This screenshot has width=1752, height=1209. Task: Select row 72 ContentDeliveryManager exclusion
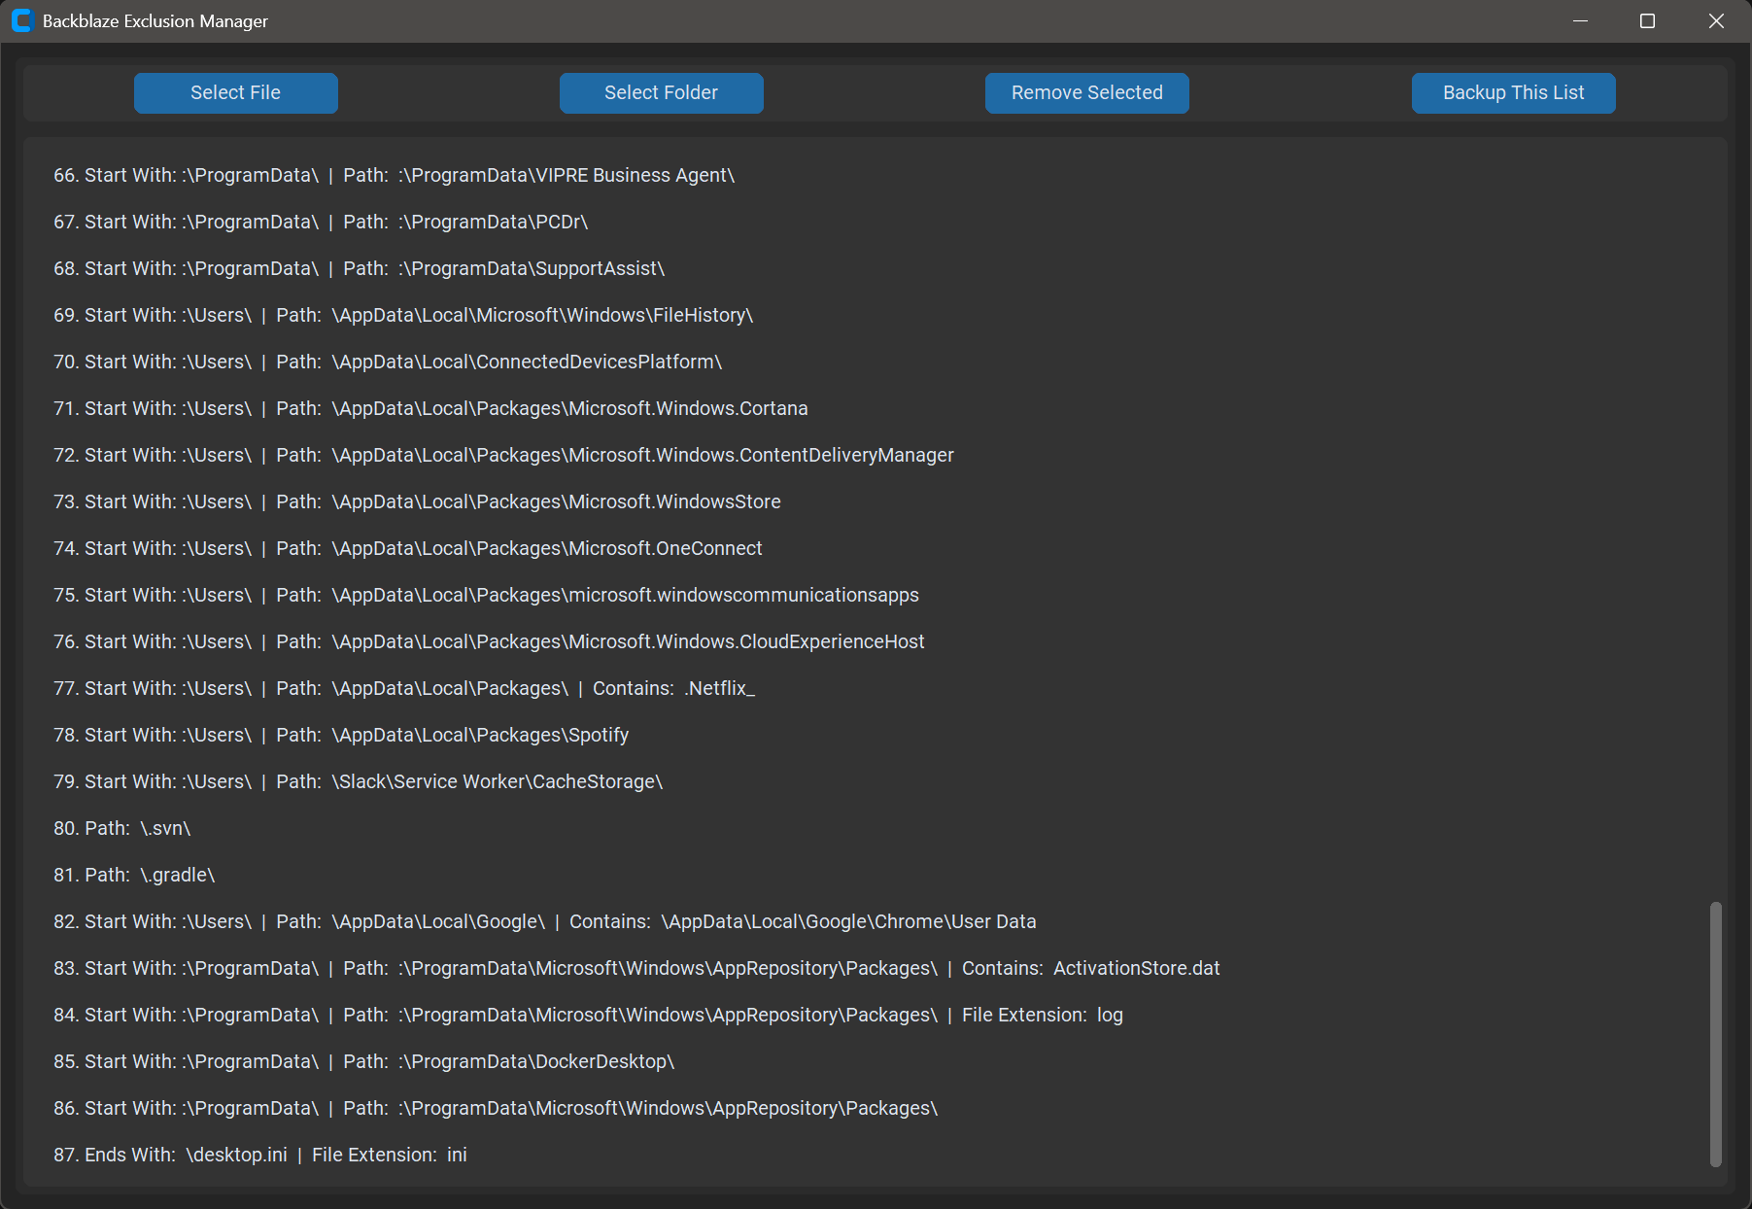[x=503, y=455]
